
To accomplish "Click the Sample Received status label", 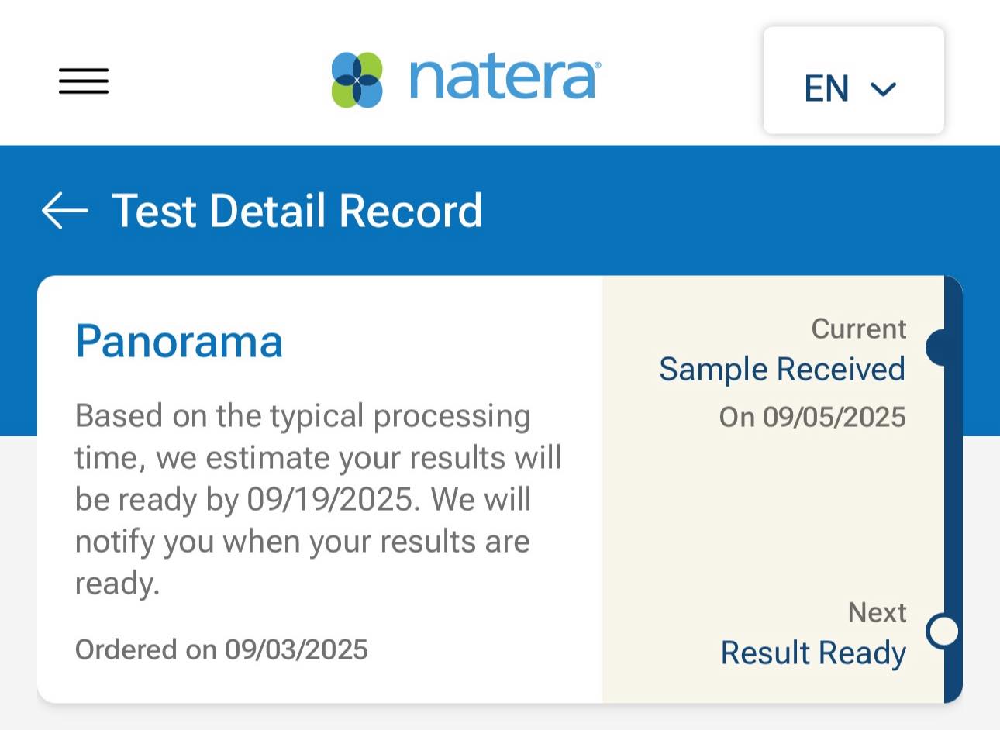I will 782,370.
